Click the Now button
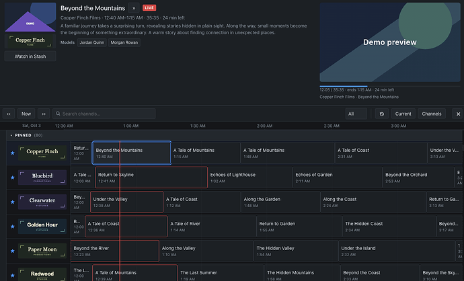 (x=26, y=114)
